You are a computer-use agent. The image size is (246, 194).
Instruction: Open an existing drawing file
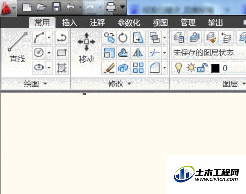[x=42, y=7]
